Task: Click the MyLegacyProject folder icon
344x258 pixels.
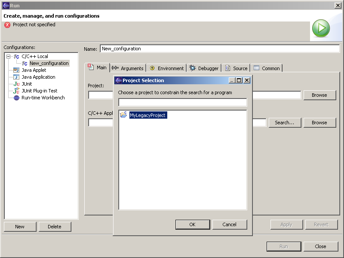Action: pos(123,115)
